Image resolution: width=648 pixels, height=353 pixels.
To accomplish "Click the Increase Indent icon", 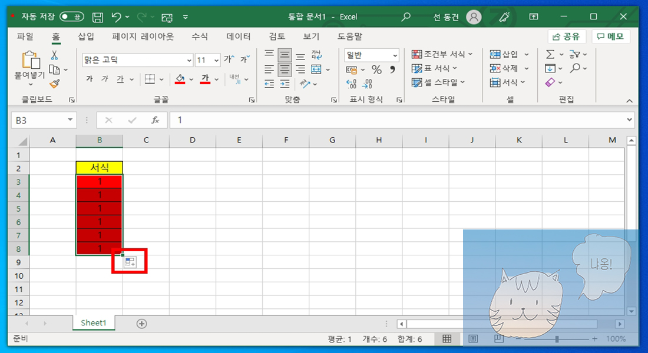I will (285, 84).
